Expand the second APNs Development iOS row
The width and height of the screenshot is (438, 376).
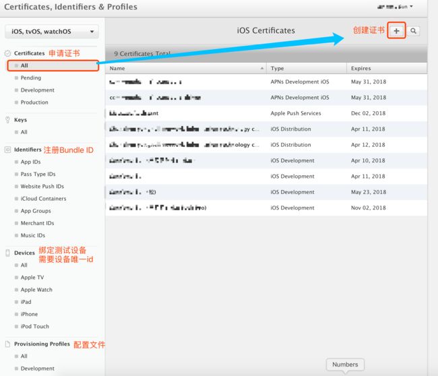tap(266, 98)
